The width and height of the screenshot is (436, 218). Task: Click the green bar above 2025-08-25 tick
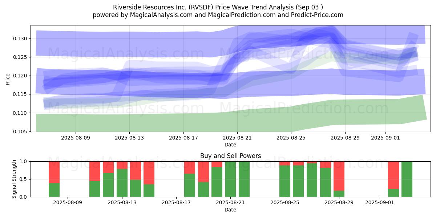pos(284,181)
